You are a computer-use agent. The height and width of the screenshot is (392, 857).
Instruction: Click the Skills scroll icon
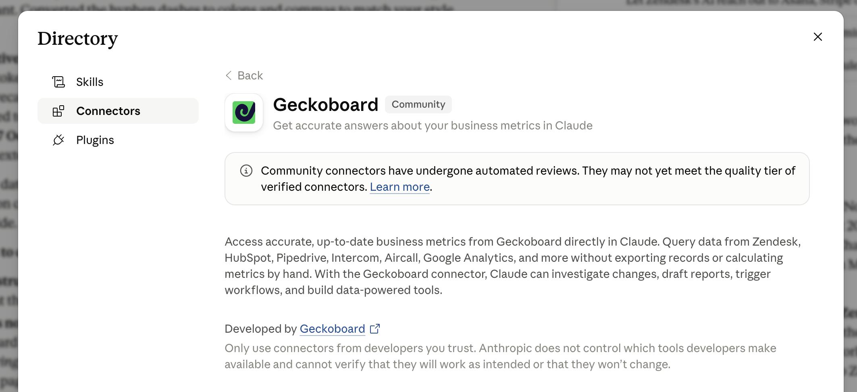58,82
